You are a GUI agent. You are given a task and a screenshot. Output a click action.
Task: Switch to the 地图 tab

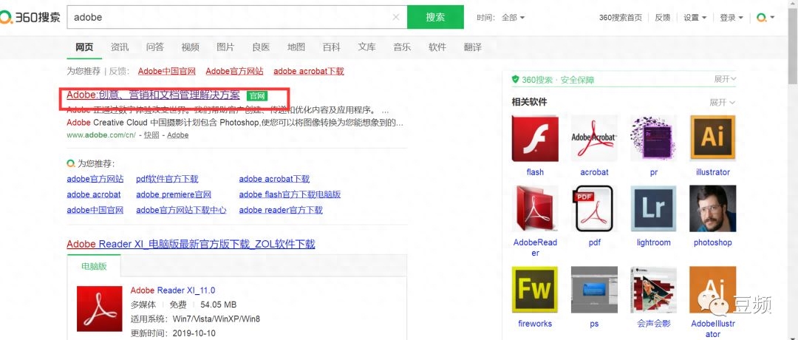tap(296, 47)
